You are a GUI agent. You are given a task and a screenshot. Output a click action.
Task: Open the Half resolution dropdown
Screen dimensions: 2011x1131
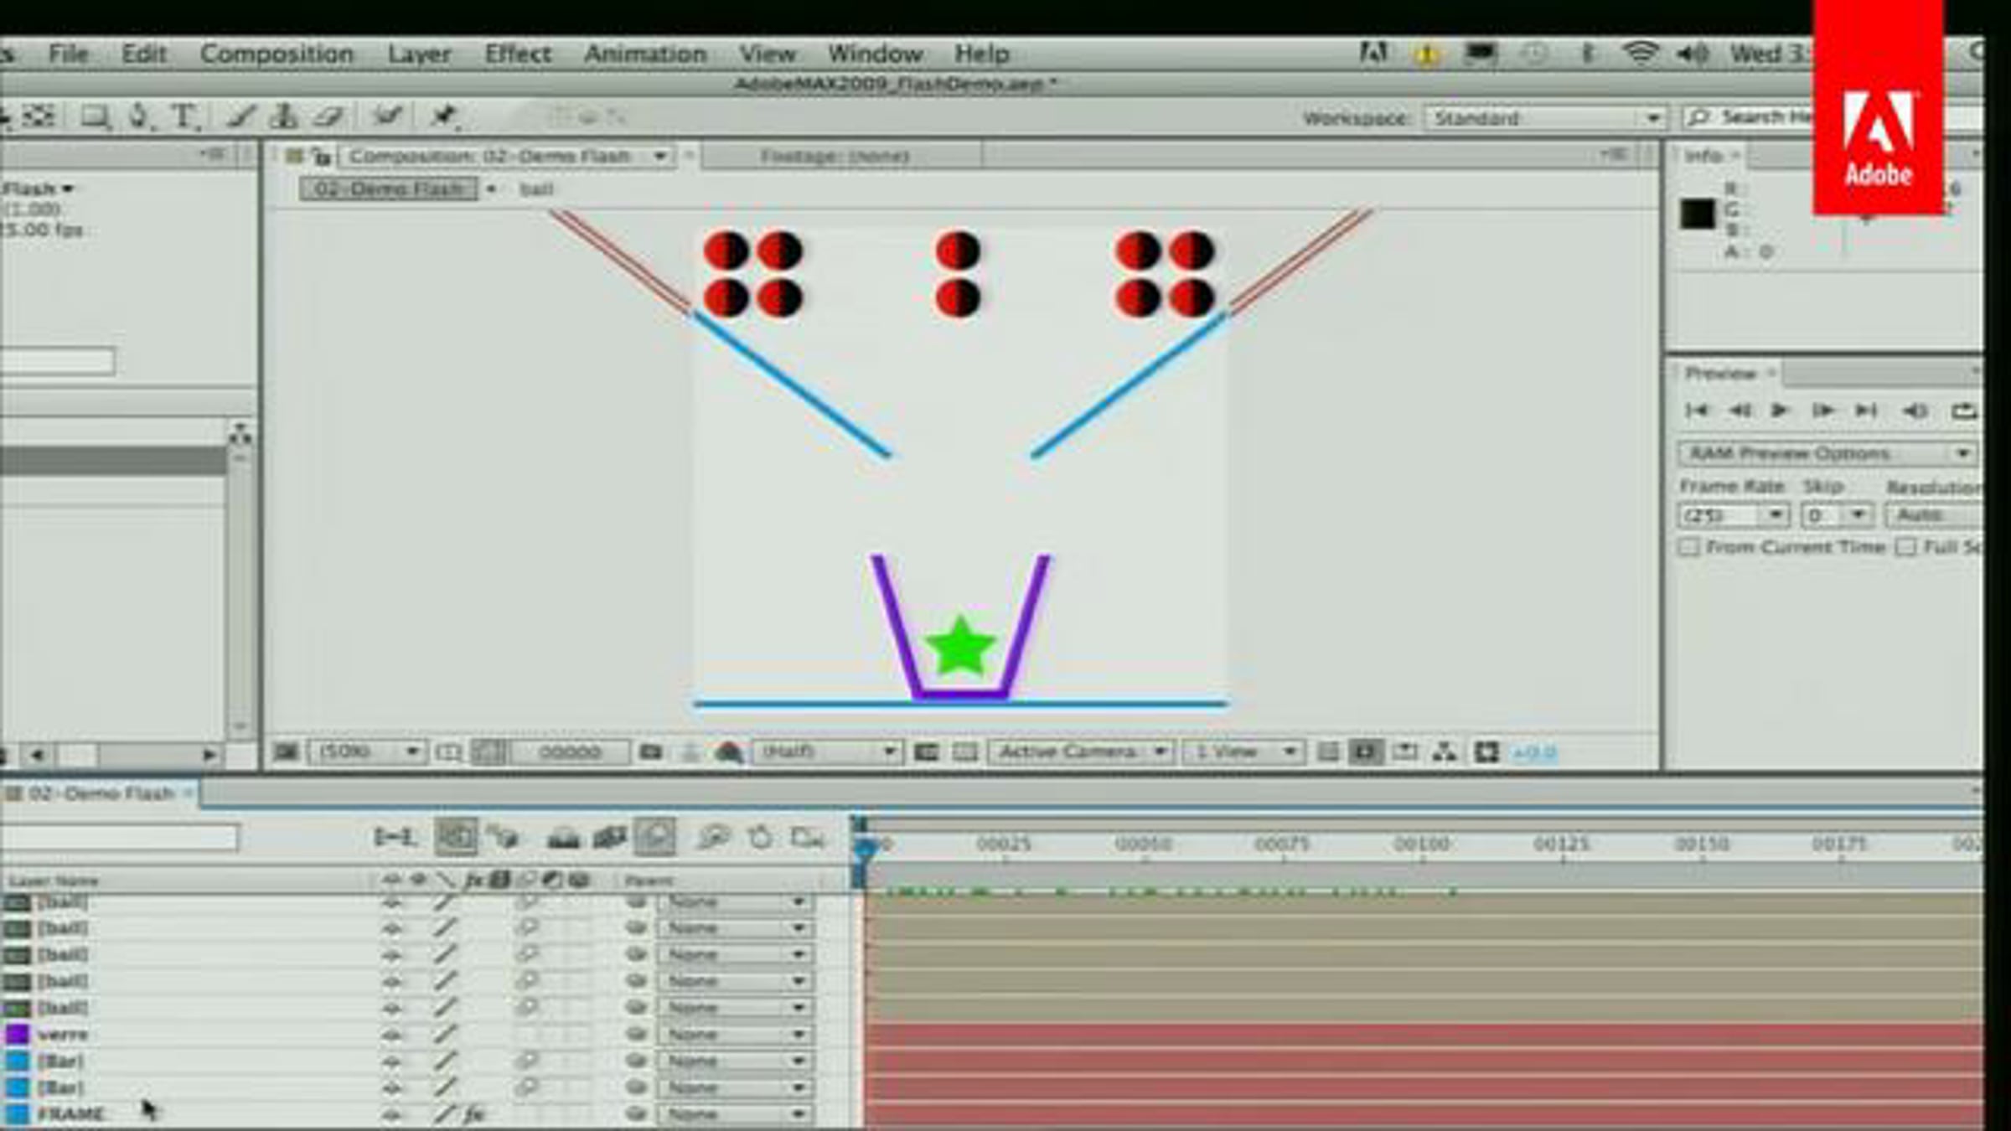[x=826, y=751]
